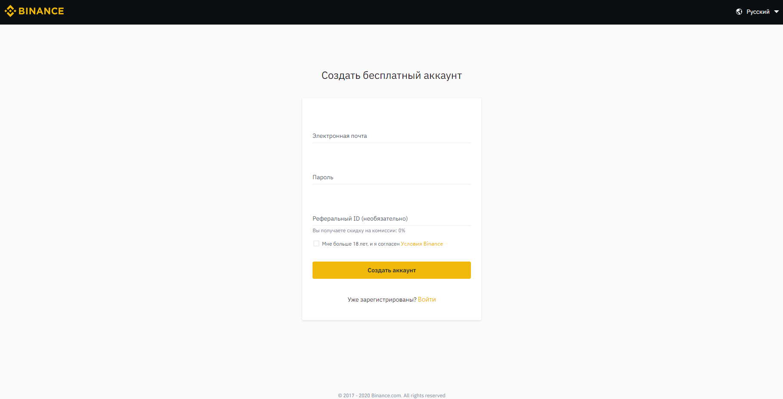783x399 pixels.
Task: Open the Русский language dropdown
Action: pos(757,12)
